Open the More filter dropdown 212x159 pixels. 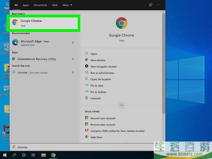click(67, 5)
